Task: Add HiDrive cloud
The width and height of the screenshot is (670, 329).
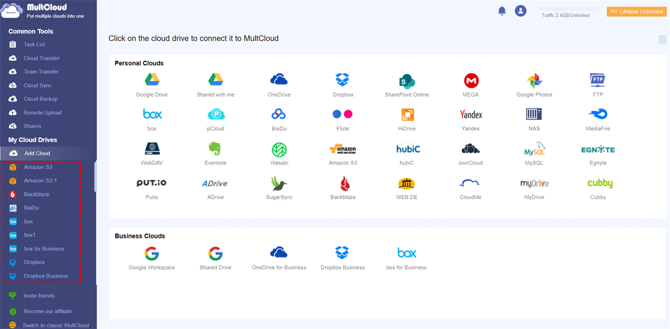Action: (x=407, y=120)
